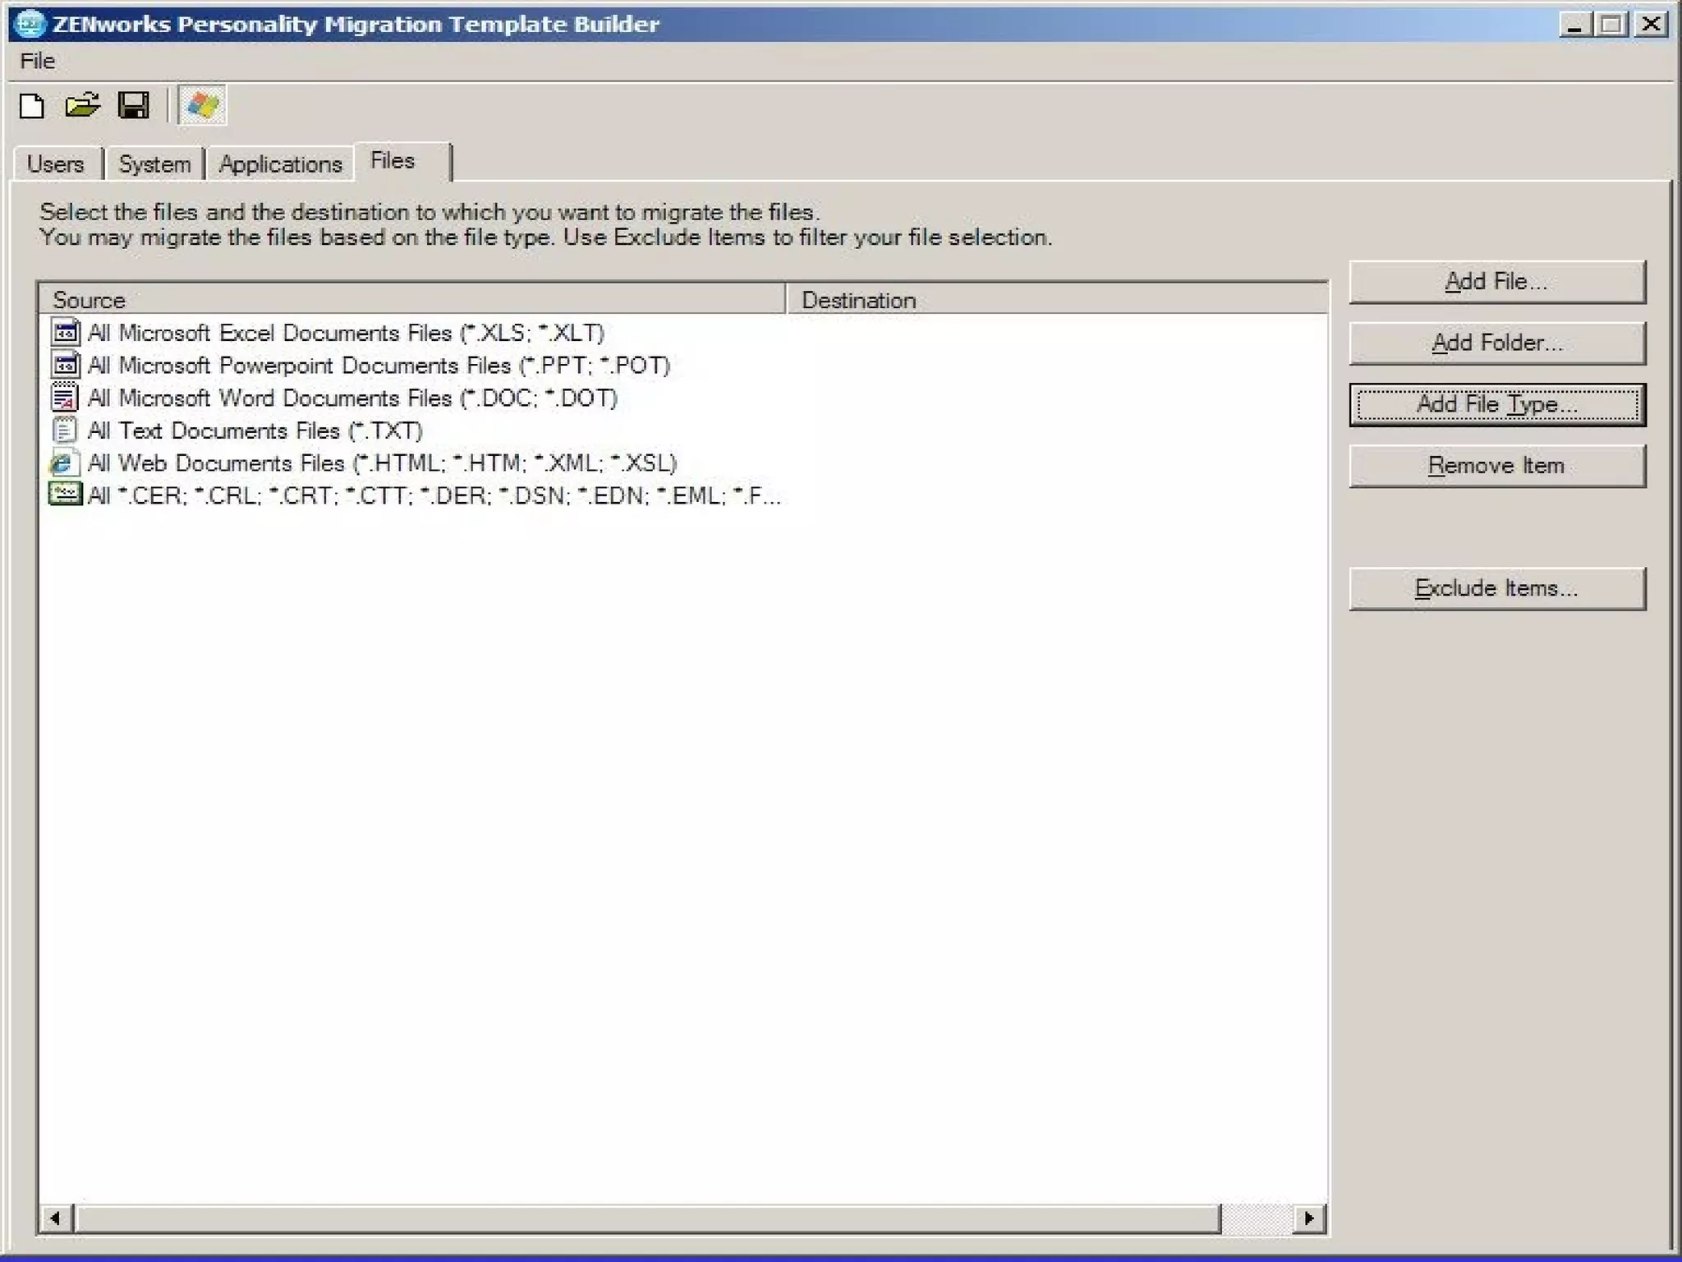This screenshot has width=1682, height=1262.
Task: Switch to the System tab
Action: [x=154, y=164]
